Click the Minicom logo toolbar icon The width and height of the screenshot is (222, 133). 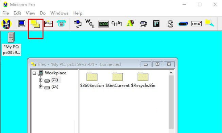(6, 24)
